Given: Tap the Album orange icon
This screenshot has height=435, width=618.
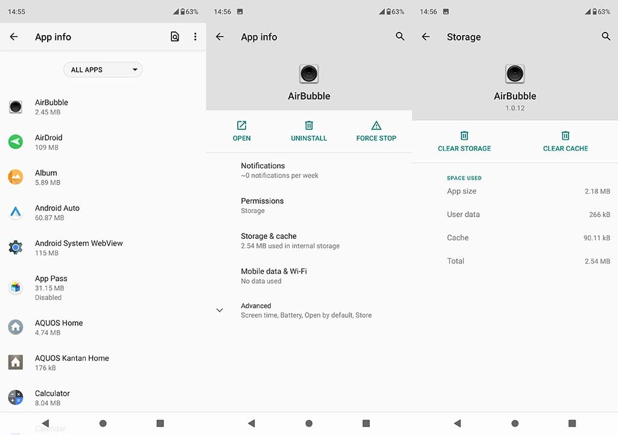Looking at the screenshot, I should point(16,177).
